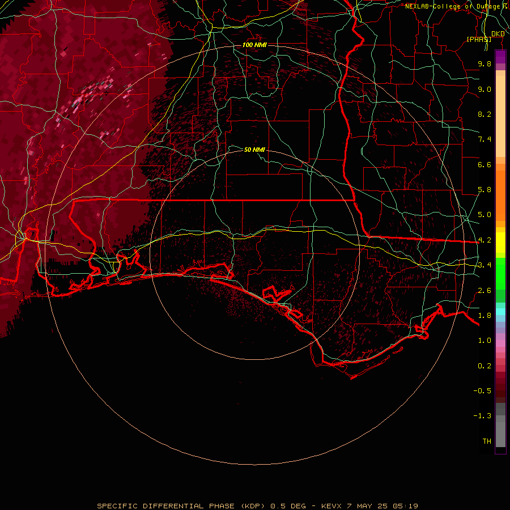Click the 7.4 value on the color scale
This screenshot has height=510, width=510.
click(484, 139)
